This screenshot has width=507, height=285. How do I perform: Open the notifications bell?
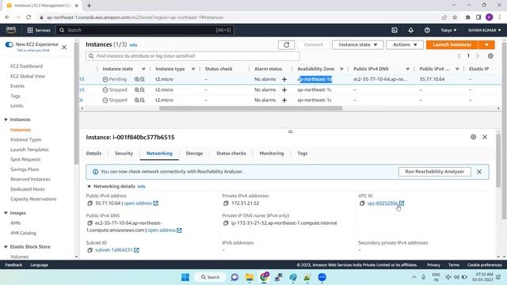click(x=410, y=30)
